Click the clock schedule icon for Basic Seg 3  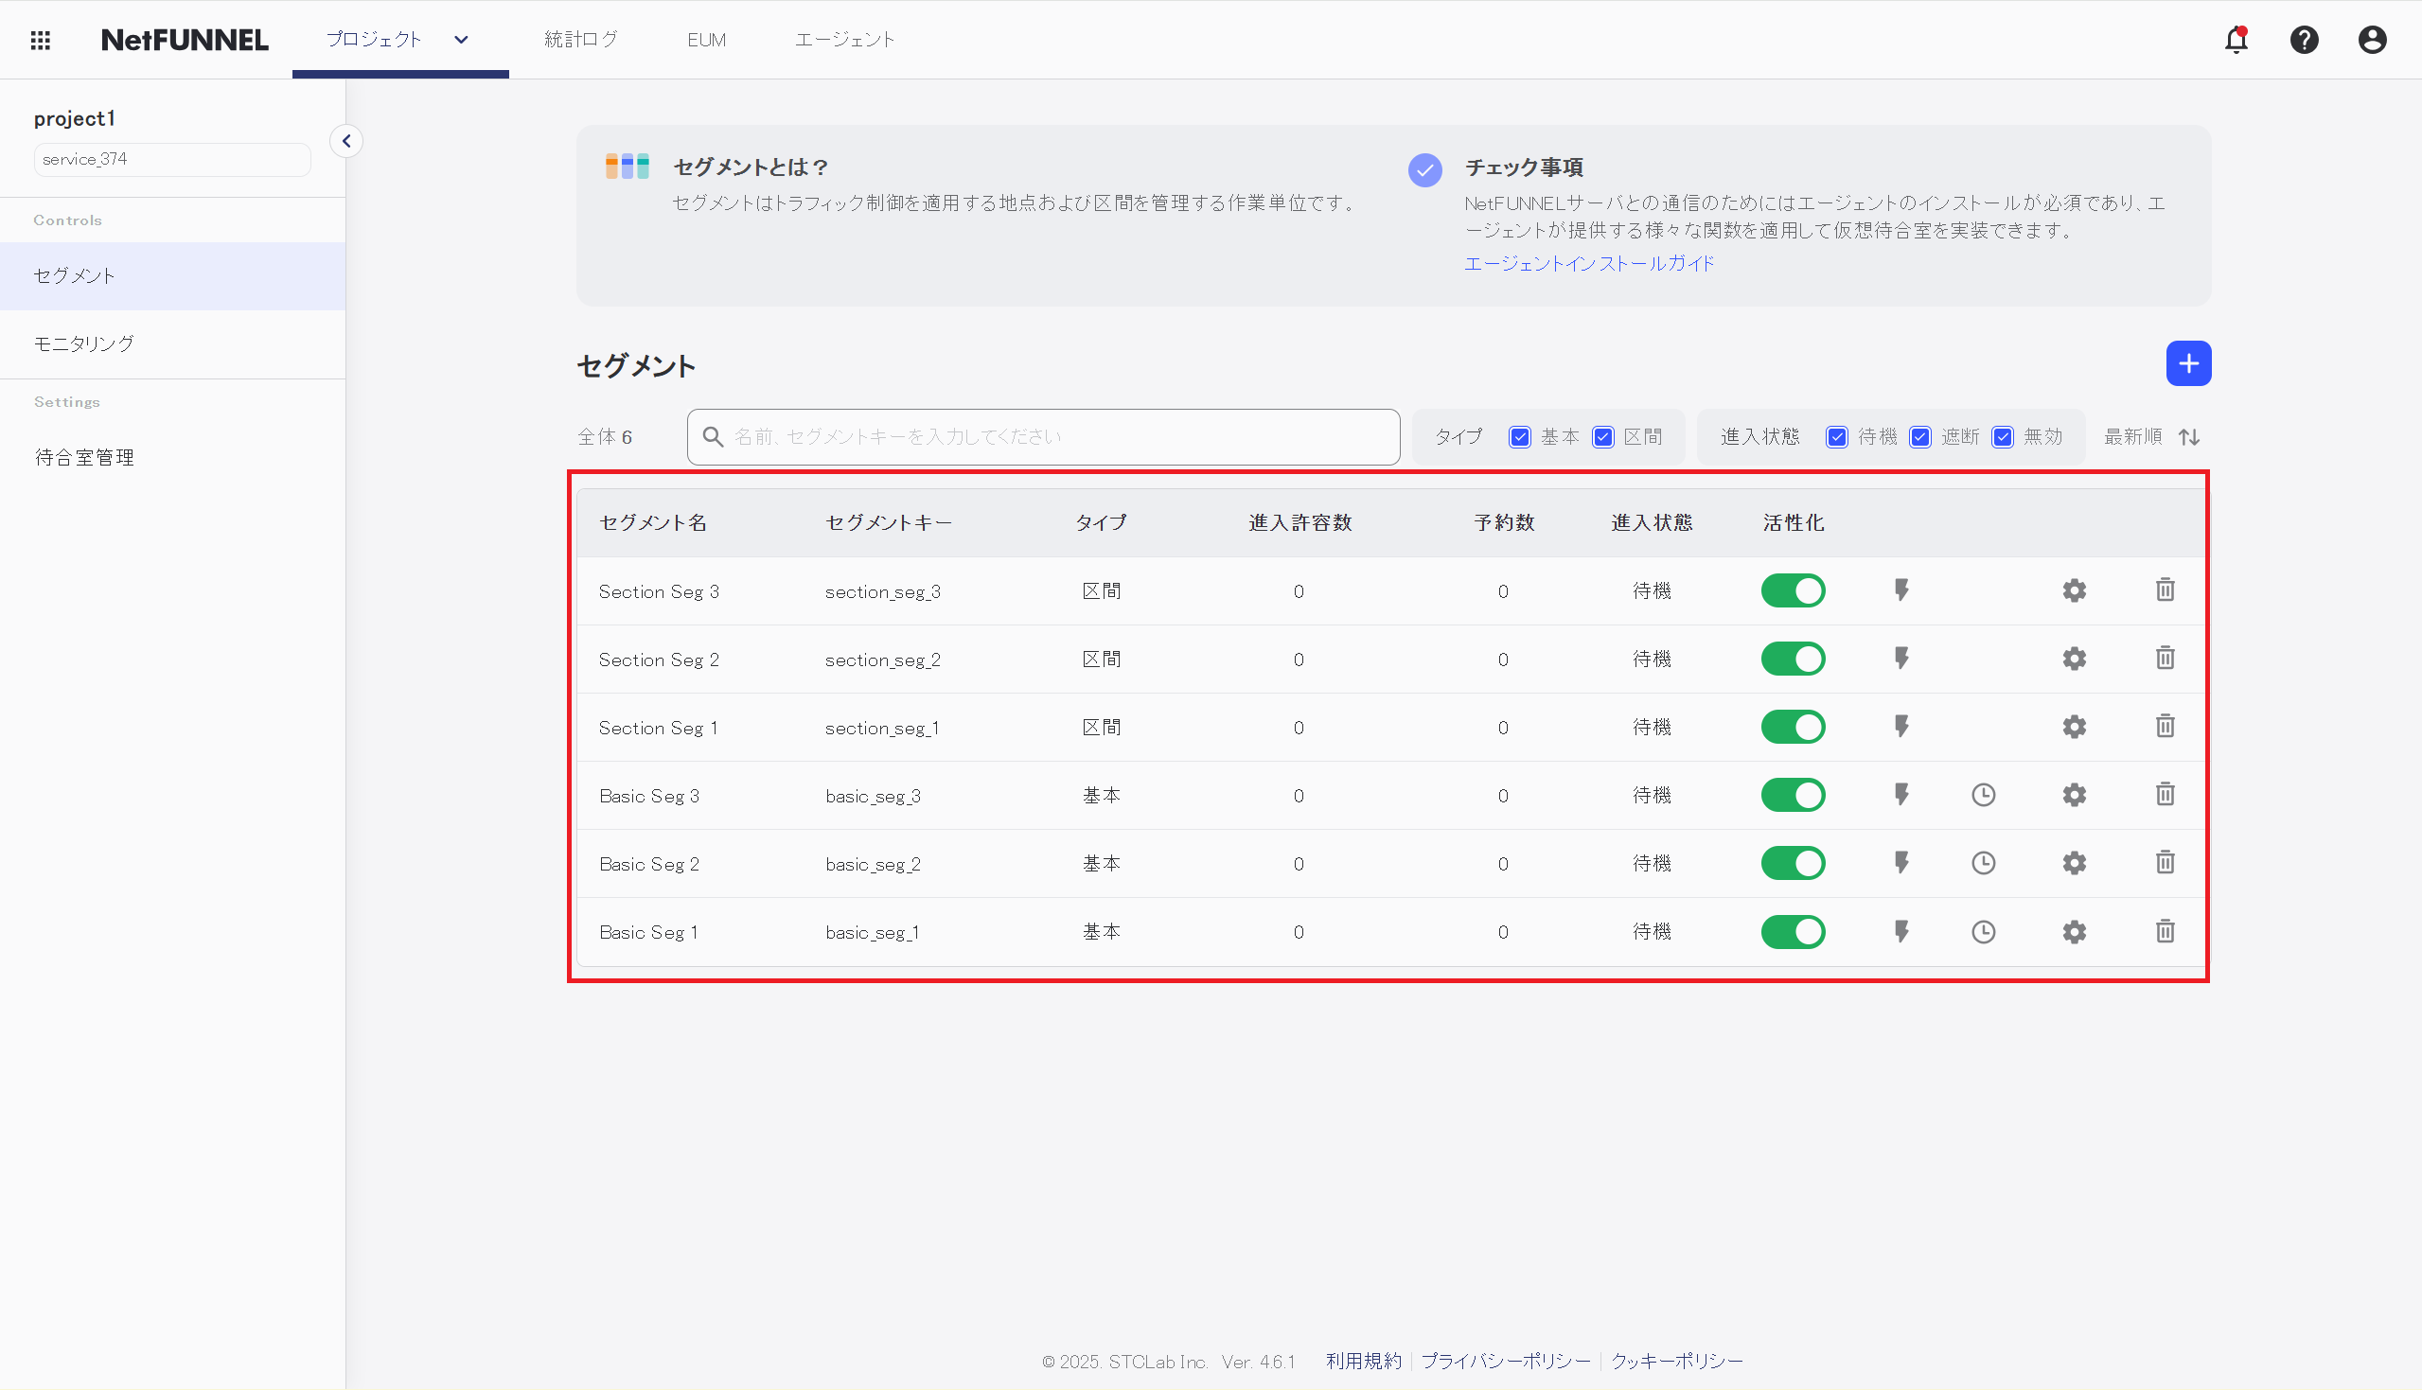pos(1983,794)
